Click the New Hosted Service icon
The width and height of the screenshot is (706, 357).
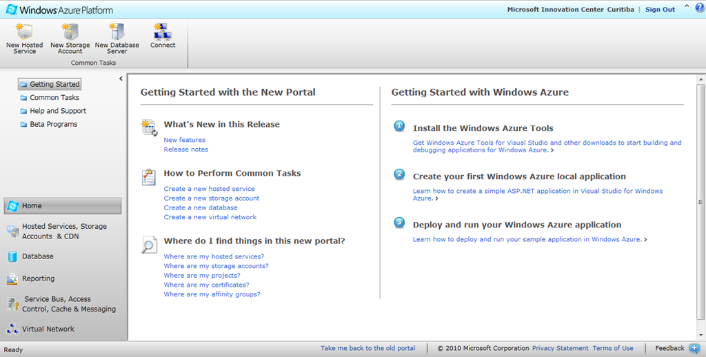(25, 32)
